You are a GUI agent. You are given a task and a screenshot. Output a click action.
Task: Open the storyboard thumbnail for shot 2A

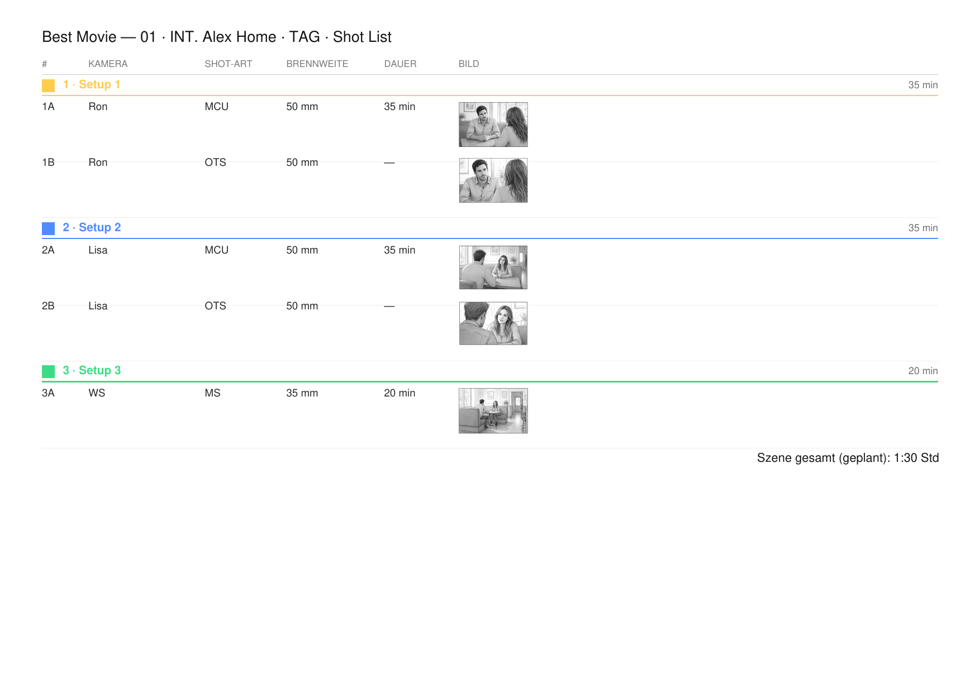tap(493, 267)
